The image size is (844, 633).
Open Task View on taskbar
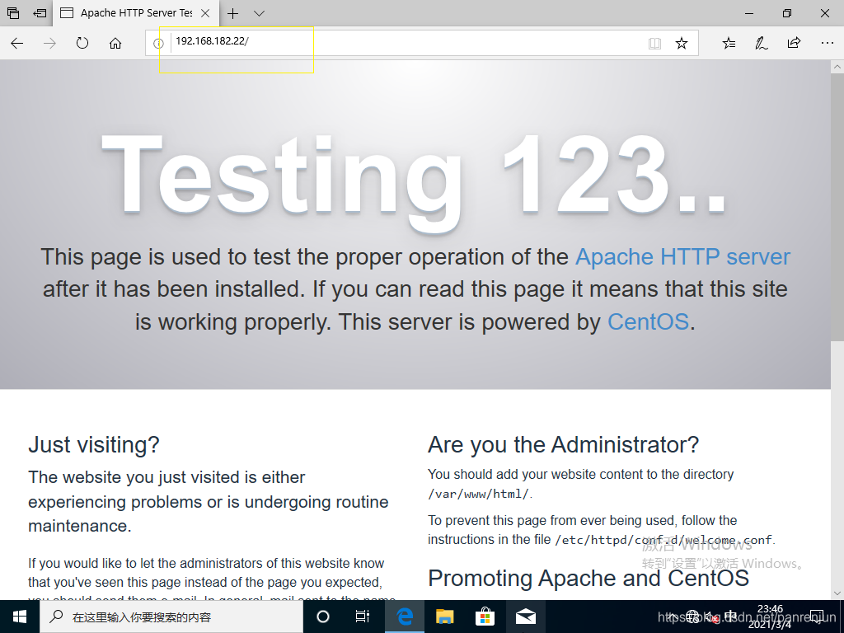coord(363,617)
